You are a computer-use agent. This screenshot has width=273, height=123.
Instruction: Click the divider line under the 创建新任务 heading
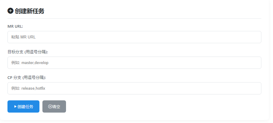coord(134,18)
